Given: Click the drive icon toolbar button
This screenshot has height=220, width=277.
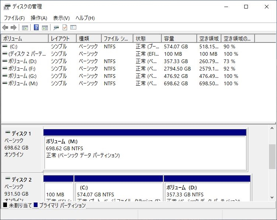Looking at the screenshot, I should (x=56, y=28).
